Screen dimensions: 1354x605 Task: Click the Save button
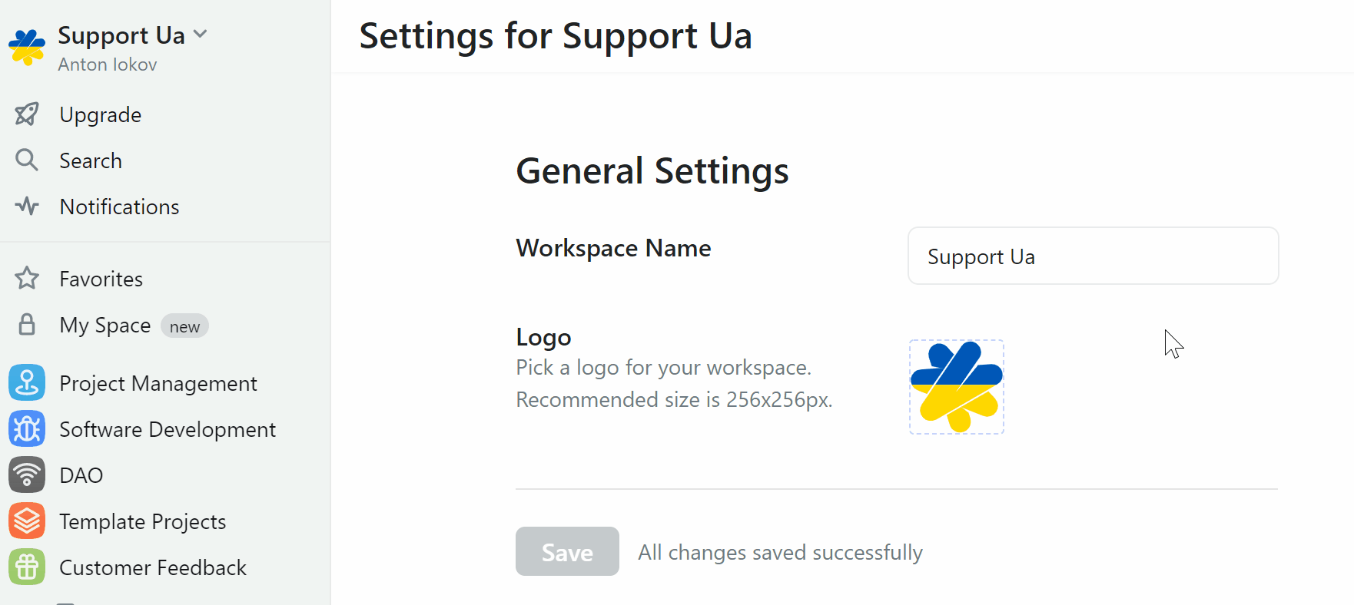pos(567,551)
